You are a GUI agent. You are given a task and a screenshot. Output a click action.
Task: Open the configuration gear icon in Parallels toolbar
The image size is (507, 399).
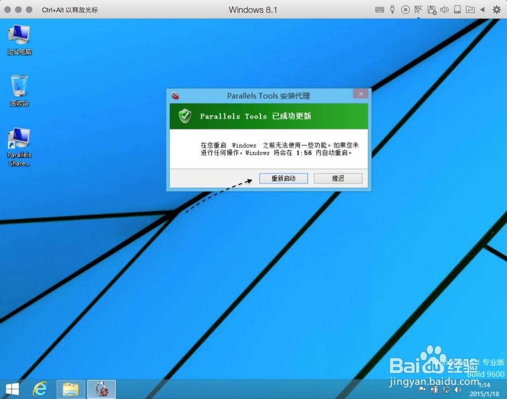point(497,10)
